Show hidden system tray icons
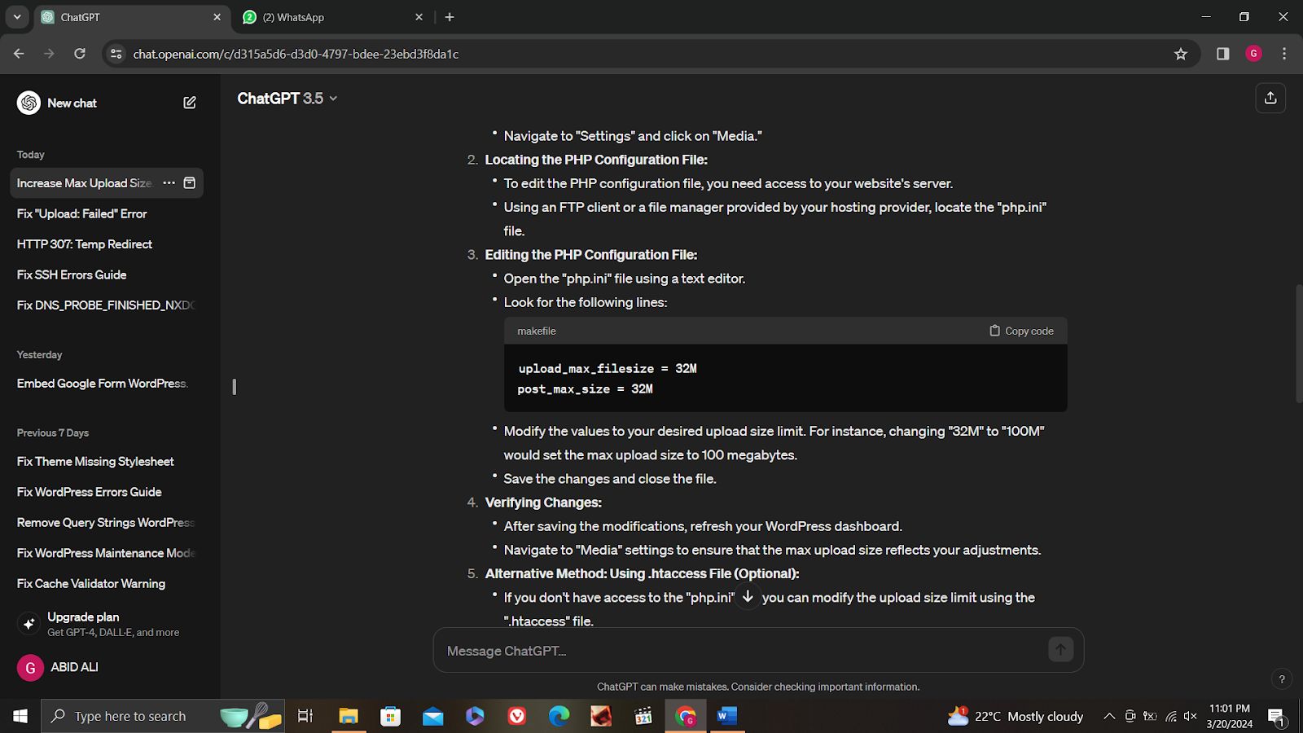This screenshot has width=1303, height=733. (1109, 716)
